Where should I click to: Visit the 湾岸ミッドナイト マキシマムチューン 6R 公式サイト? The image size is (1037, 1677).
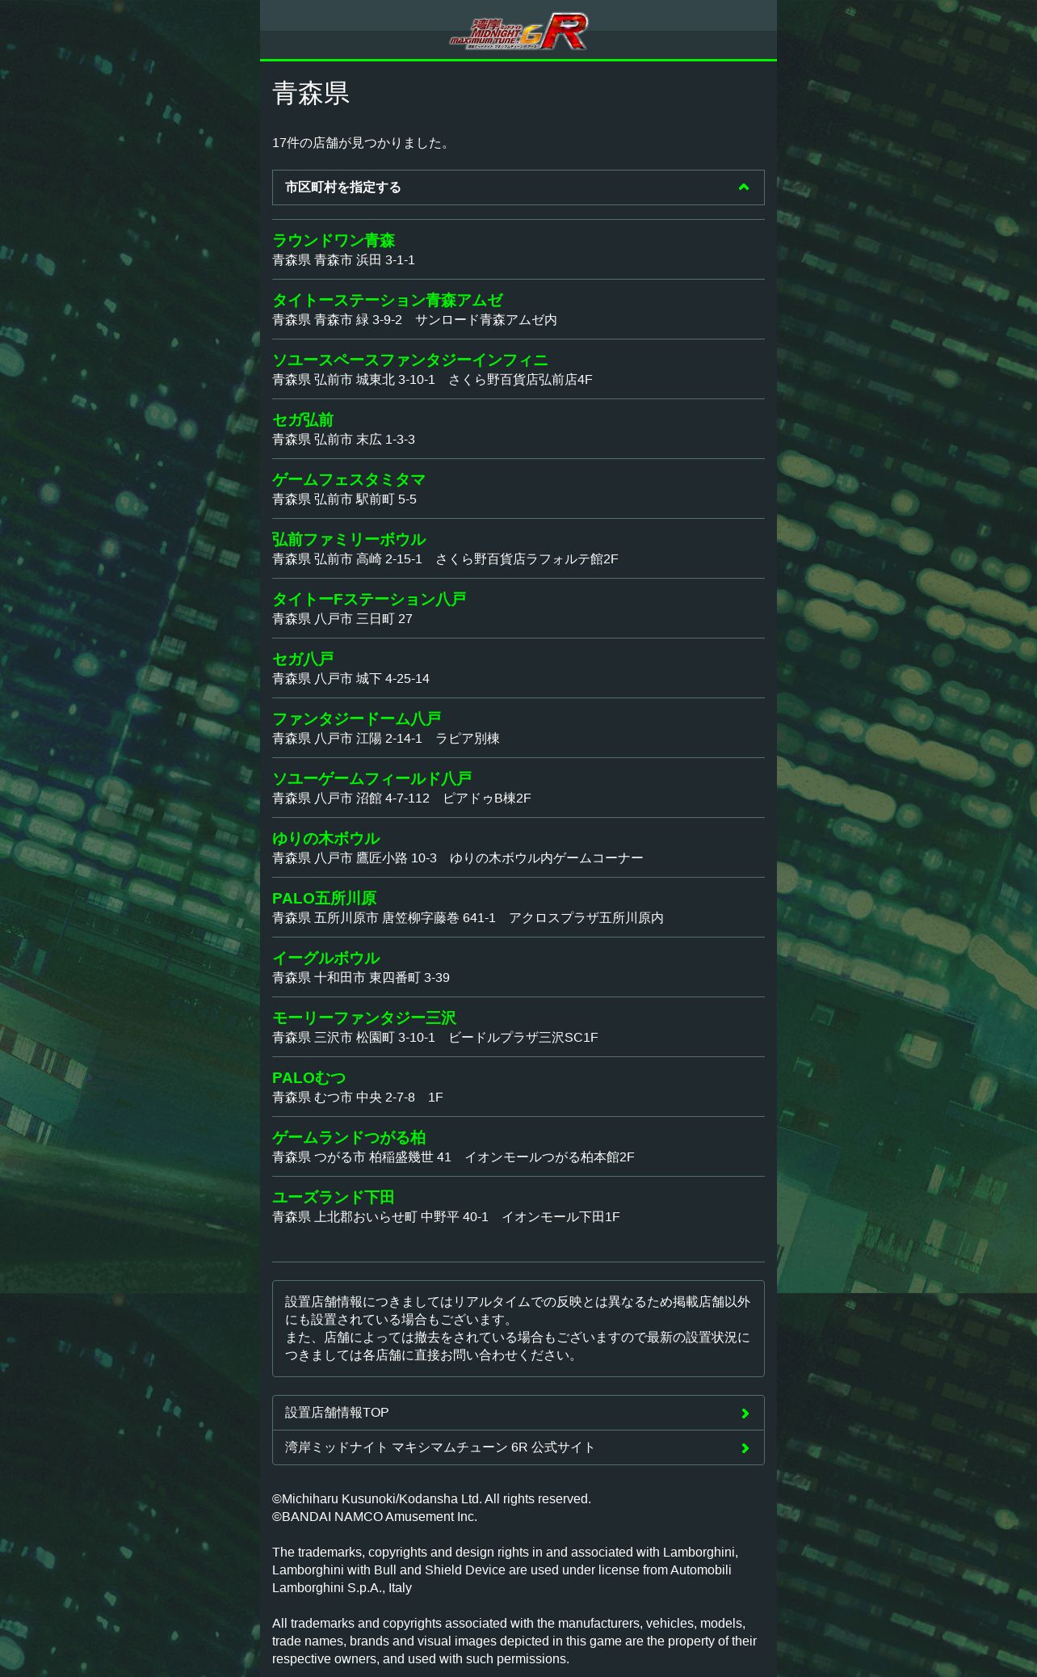(x=518, y=1447)
